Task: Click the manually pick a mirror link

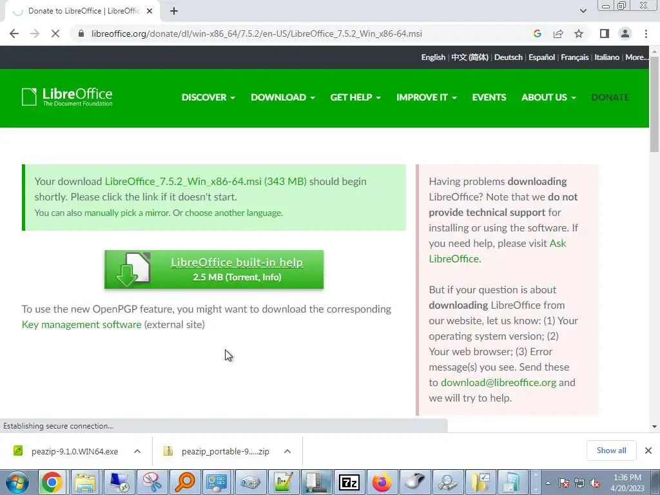Action: pos(126,213)
